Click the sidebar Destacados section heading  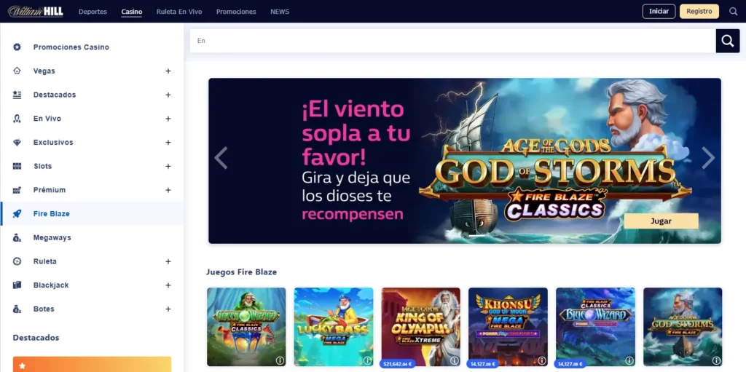[36, 338]
